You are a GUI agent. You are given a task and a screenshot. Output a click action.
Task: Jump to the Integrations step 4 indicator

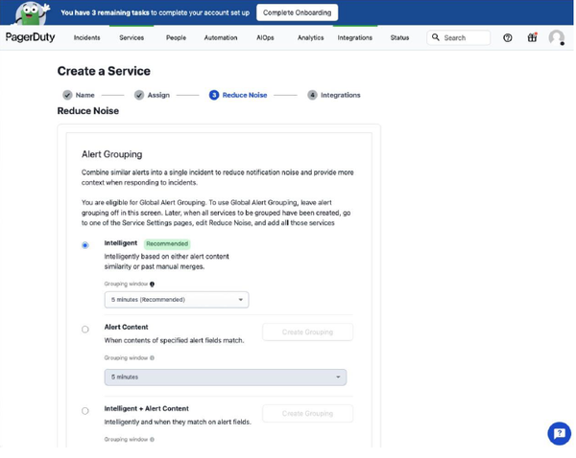(334, 95)
